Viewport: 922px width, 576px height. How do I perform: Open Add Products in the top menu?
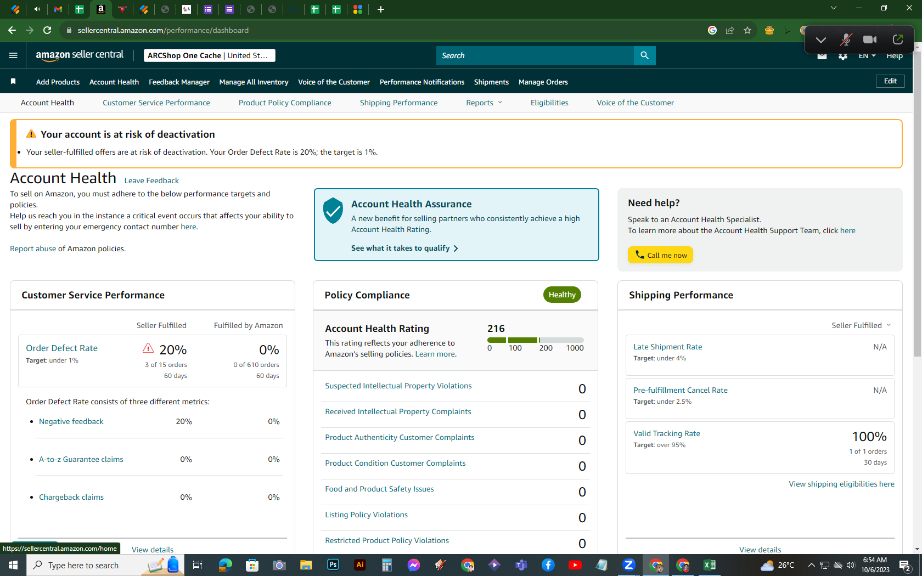(x=58, y=82)
